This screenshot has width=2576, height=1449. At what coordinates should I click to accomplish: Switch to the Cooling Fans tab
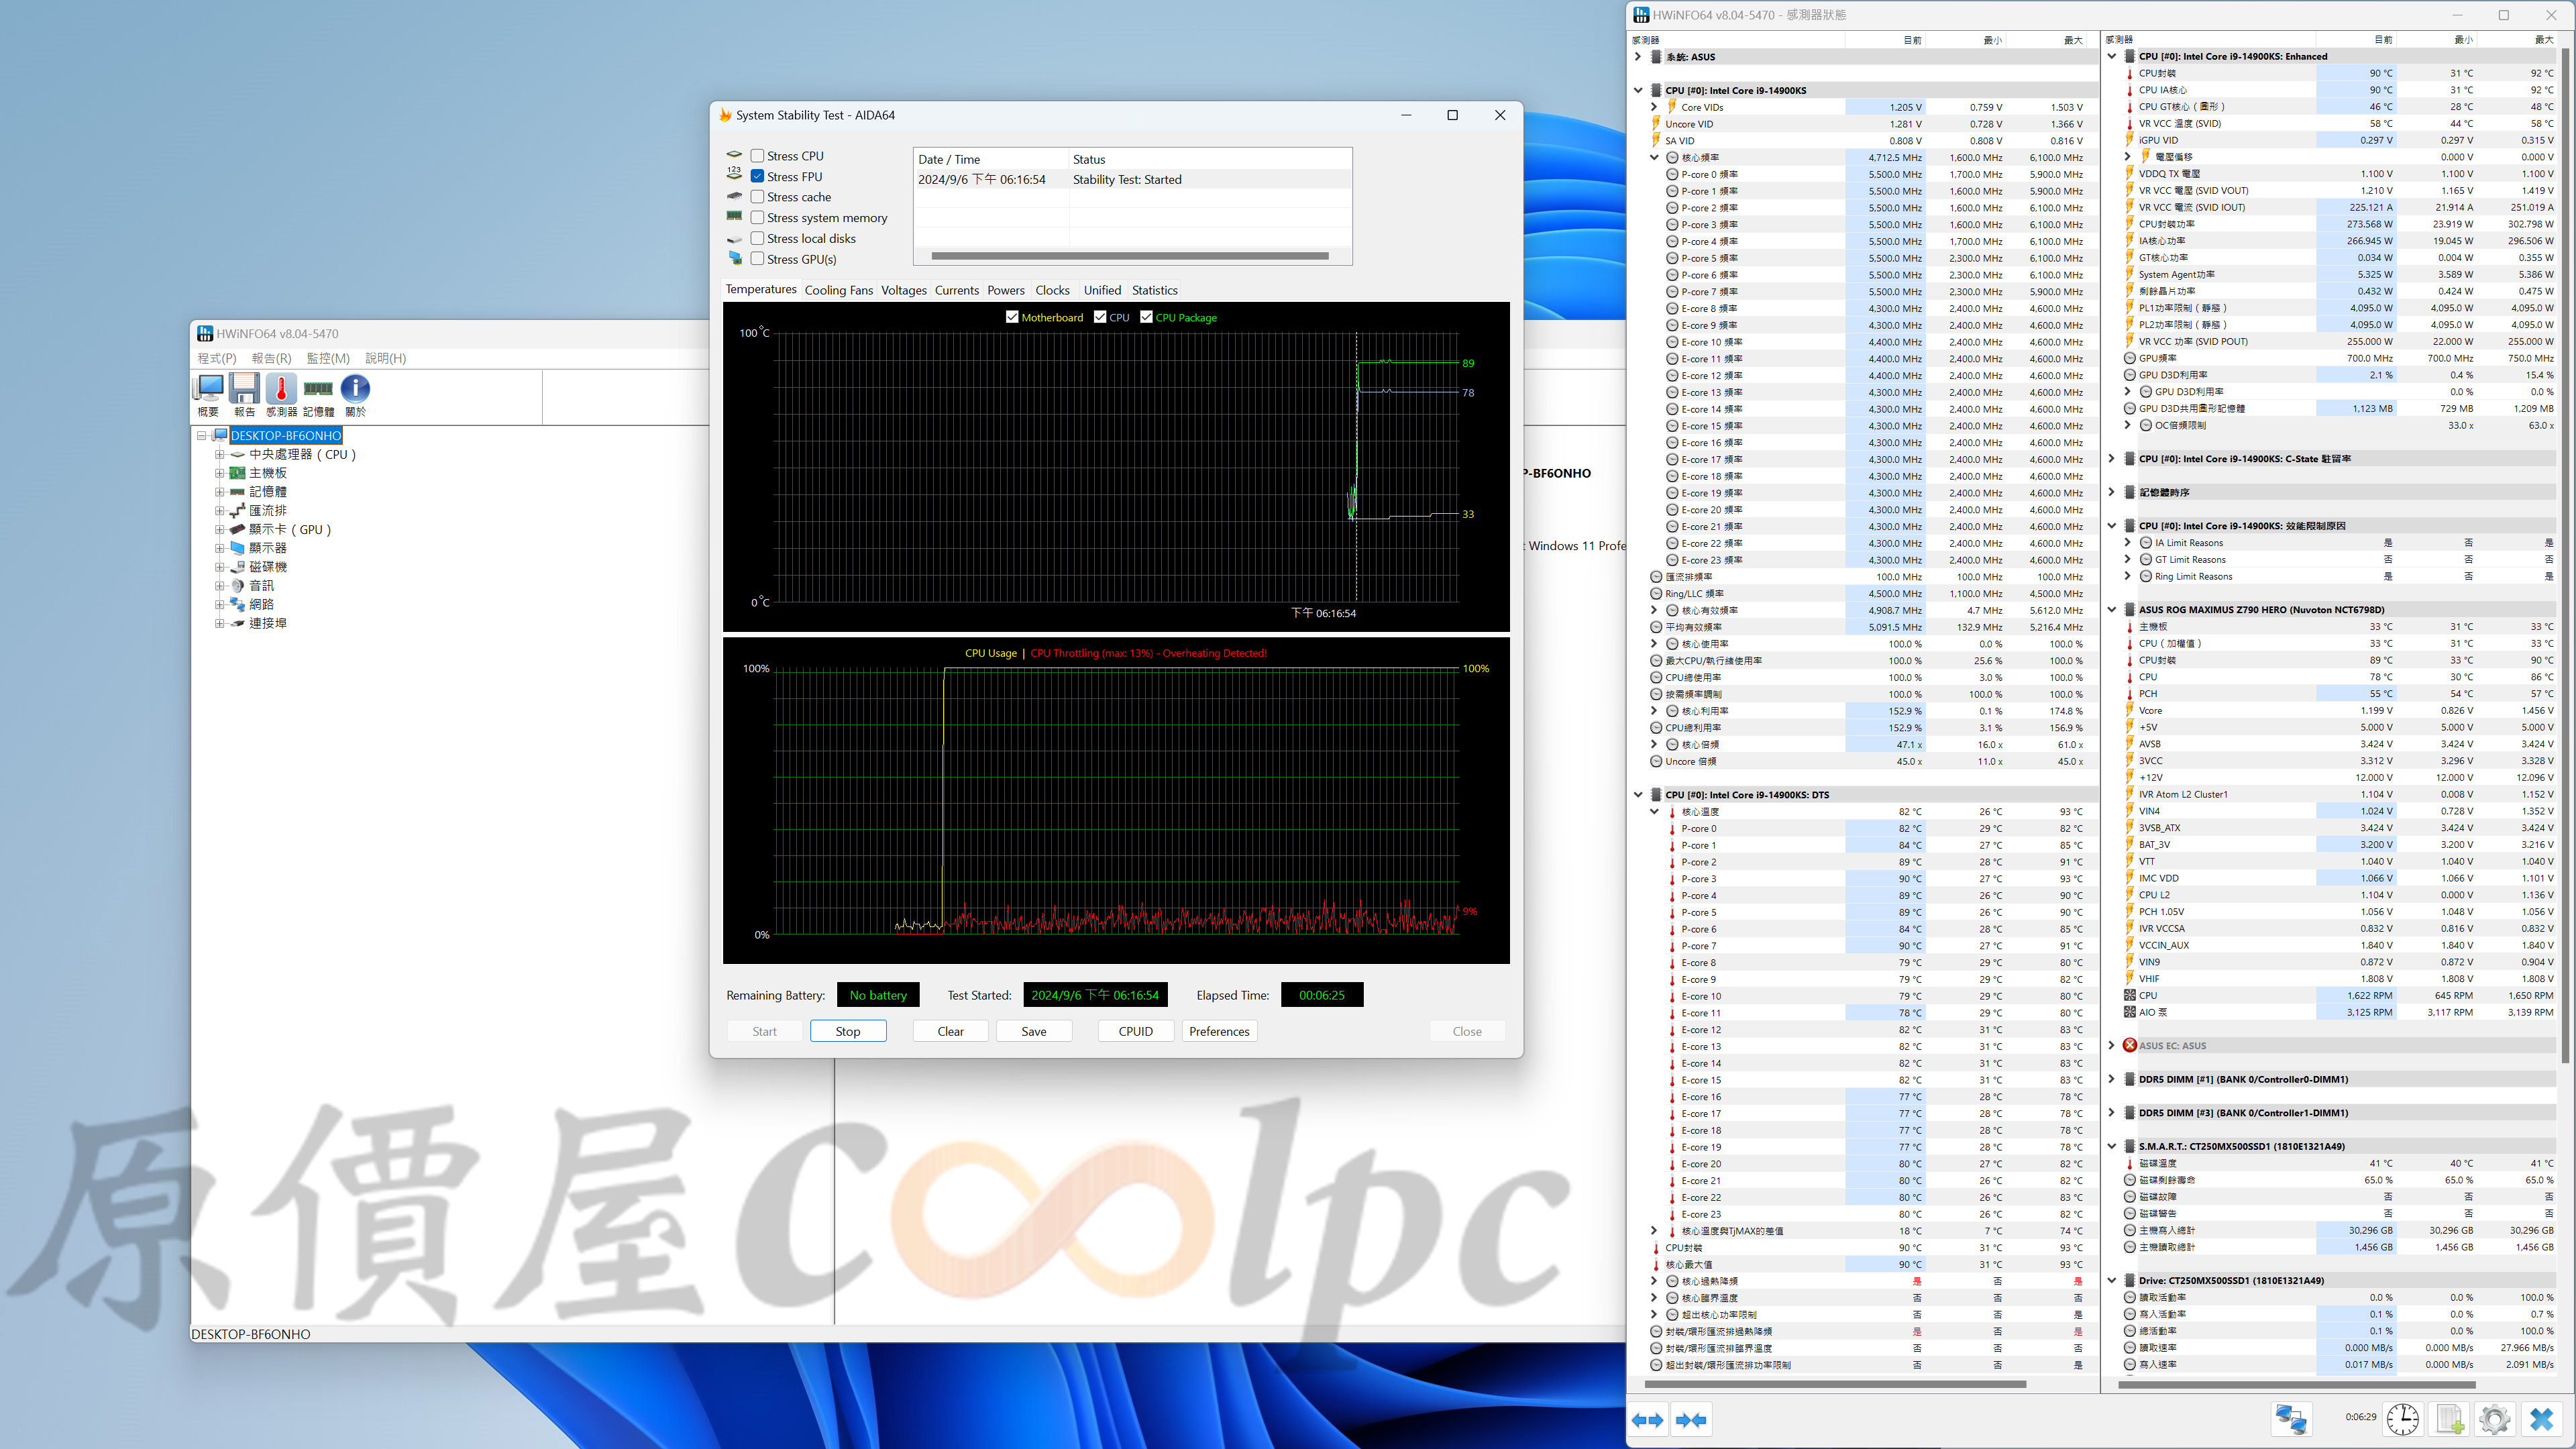pos(838,290)
